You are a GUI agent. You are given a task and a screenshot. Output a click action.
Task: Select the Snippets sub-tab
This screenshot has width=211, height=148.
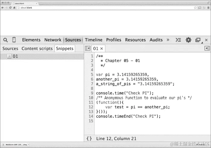tap(65, 48)
